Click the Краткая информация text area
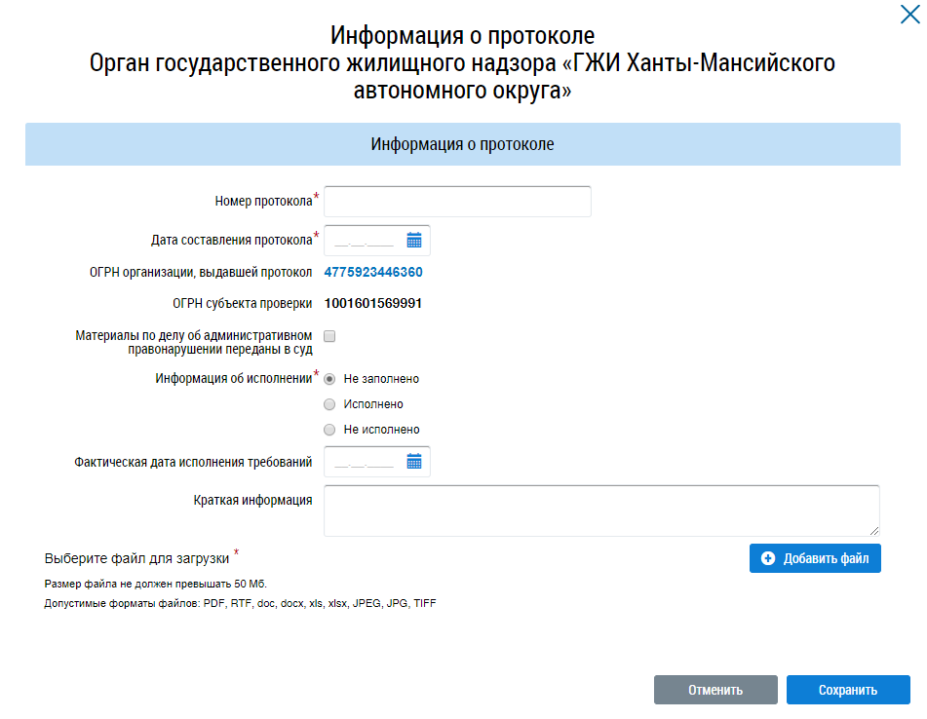 pyautogui.click(x=600, y=510)
